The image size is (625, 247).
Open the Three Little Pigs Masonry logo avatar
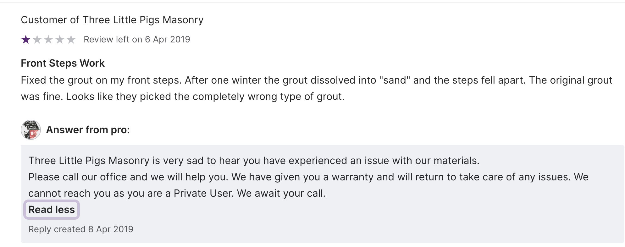click(30, 130)
